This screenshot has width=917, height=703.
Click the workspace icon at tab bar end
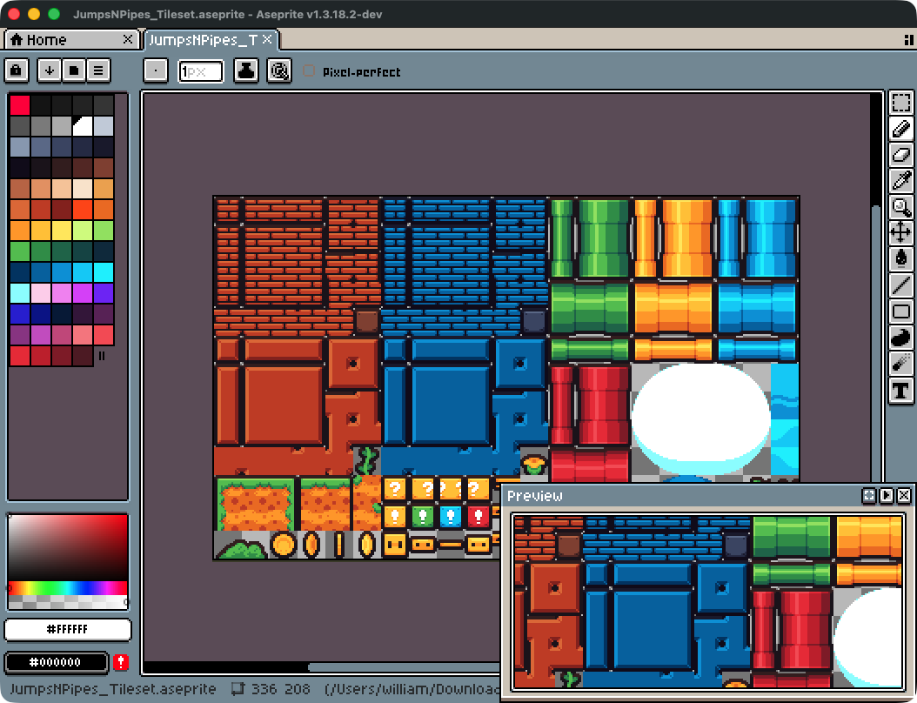coord(908,40)
